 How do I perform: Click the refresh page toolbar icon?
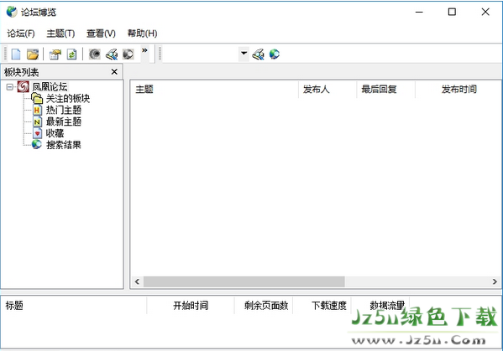[x=72, y=54]
